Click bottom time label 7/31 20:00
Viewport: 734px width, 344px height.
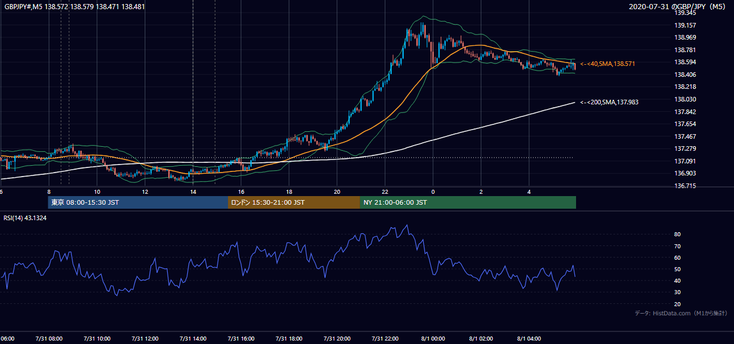(x=337, y=339)
